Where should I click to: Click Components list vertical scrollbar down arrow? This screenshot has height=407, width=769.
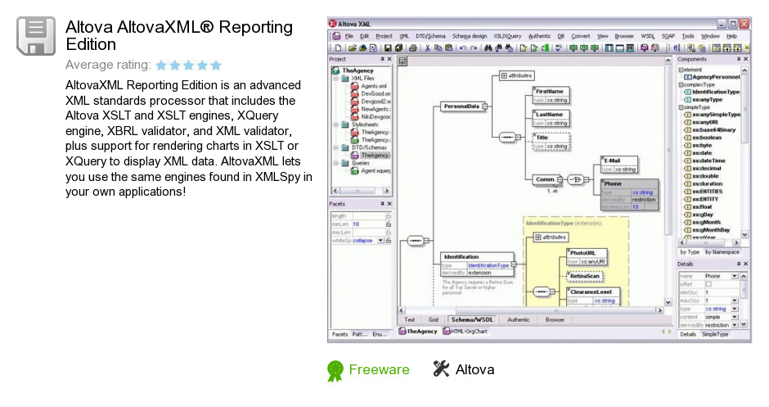click(744, 235)
